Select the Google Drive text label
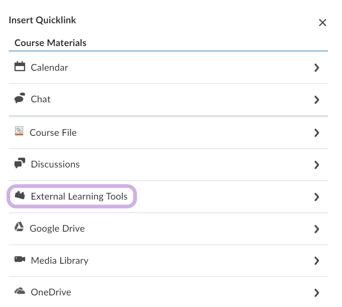The width and height of the screenshot is (342, 307). 57,228
